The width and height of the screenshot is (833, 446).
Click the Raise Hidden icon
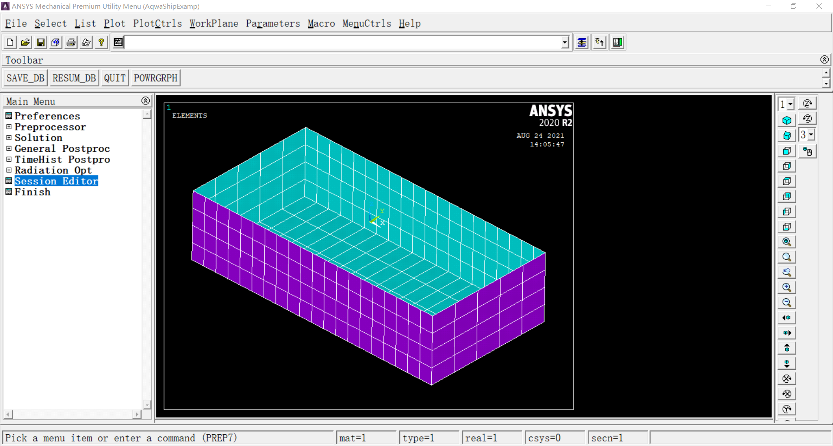(582, 42)
